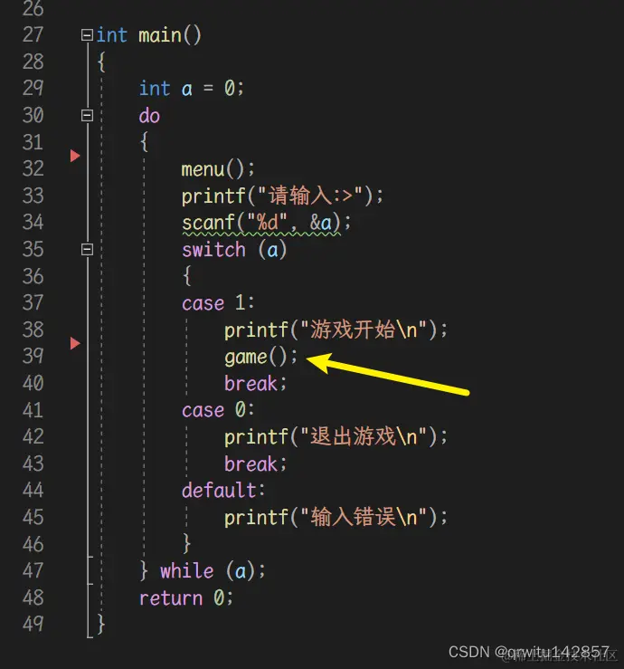Image resolution: width=624 pixels, height=669 pixels.
Task: Click line number 39 in gutter
Action: point(33,357)
